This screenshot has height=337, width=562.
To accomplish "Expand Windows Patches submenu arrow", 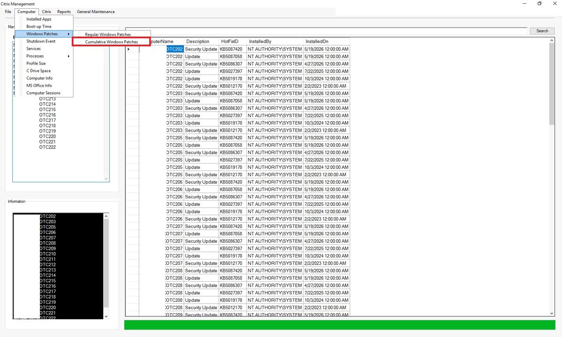I will coord(69,34).
